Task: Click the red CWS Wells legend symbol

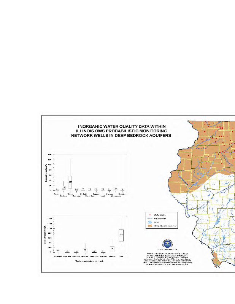Action: [149, 214]
